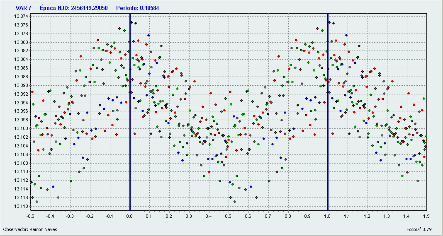
Task: Click the -0.2 phase axis label
Action: click(x=90, y=216)
